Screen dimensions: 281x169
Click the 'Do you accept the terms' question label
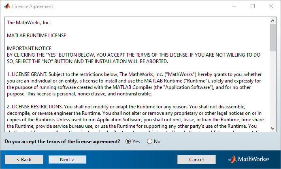tap(62, 142)
